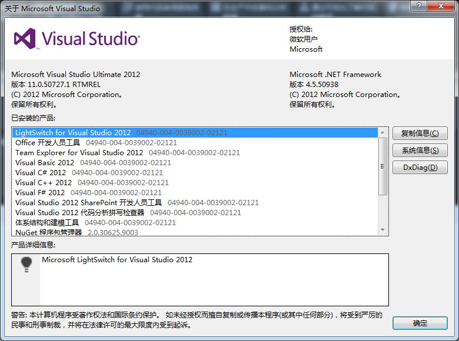Select LightSwitch for Visual Studio 2012 row
The height and width of the screenshot is (341, 459).
(195, 133)
